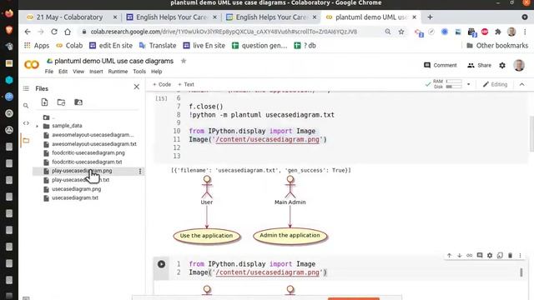The width and height of the screenshot is (534, 300).
Task: Click the zoom magnifier in address bar
Action: pyautogui.click(x=387, y=32)
